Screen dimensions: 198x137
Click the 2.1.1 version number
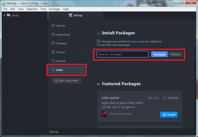pyautogui.click(x=156, y=98)
